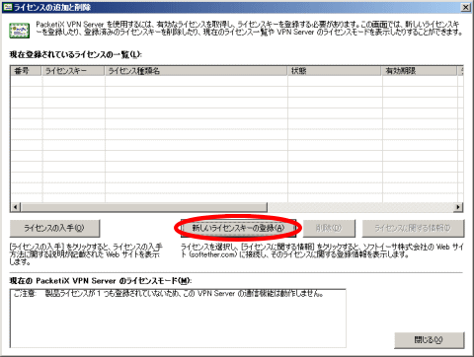
Task: Click the title bar window icon
Action: (7, 7)
